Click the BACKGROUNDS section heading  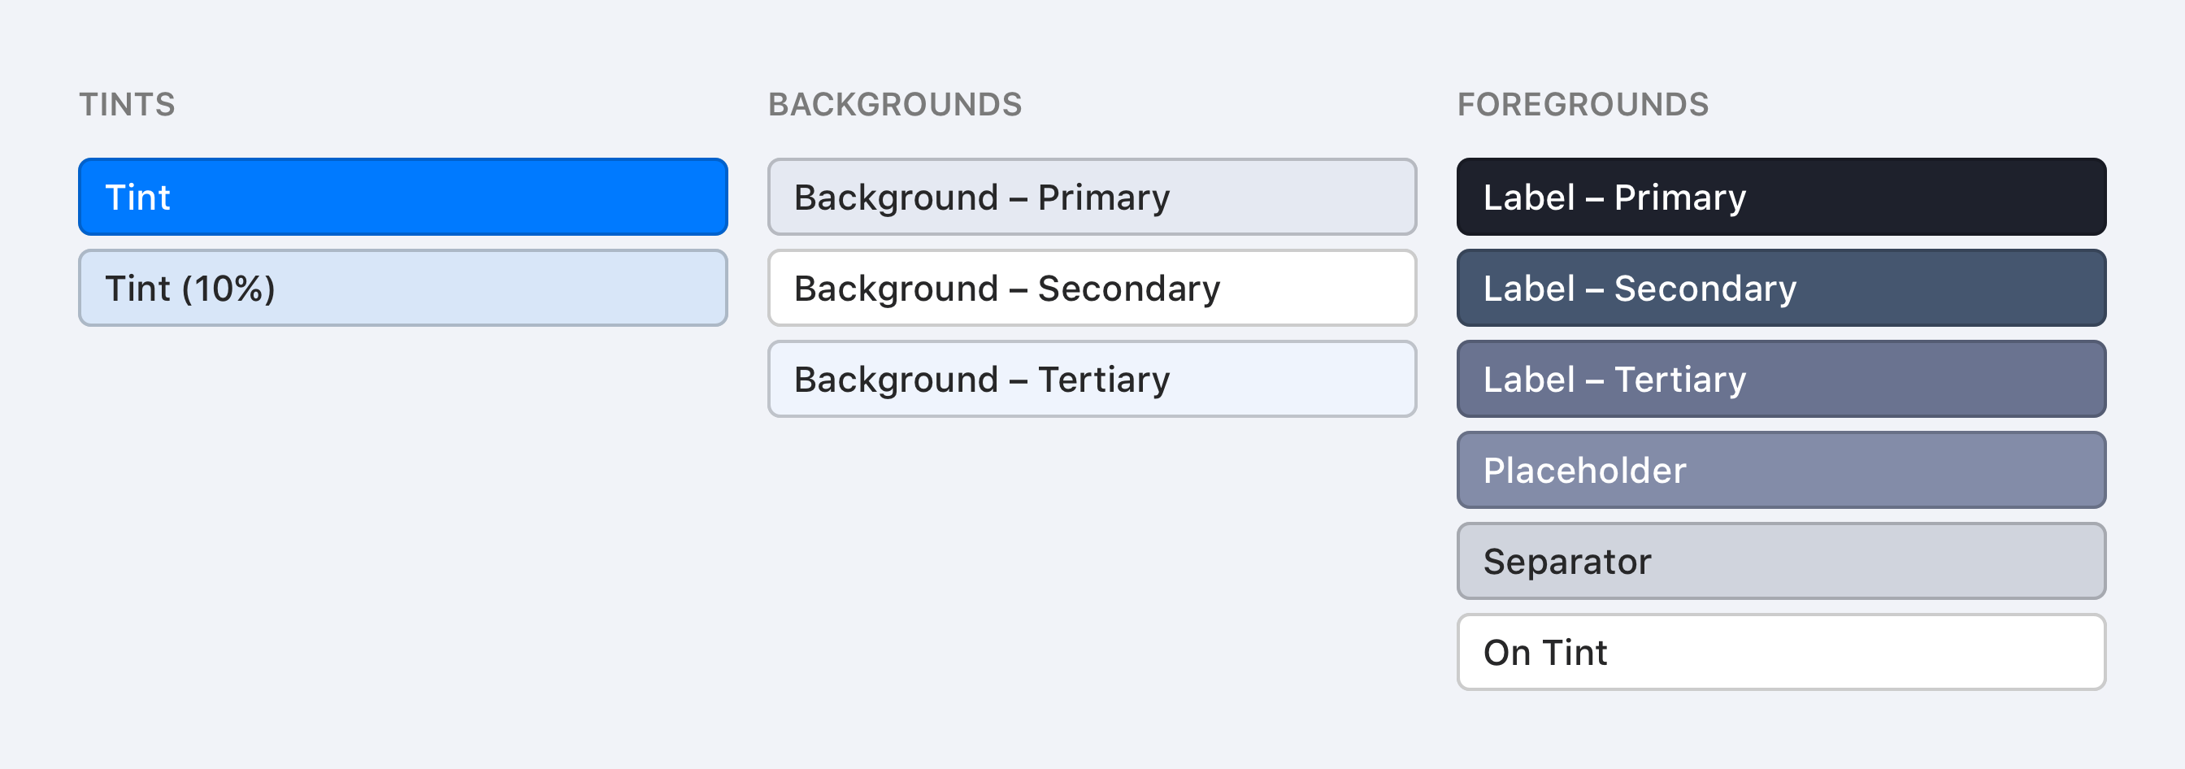[895, 105]
